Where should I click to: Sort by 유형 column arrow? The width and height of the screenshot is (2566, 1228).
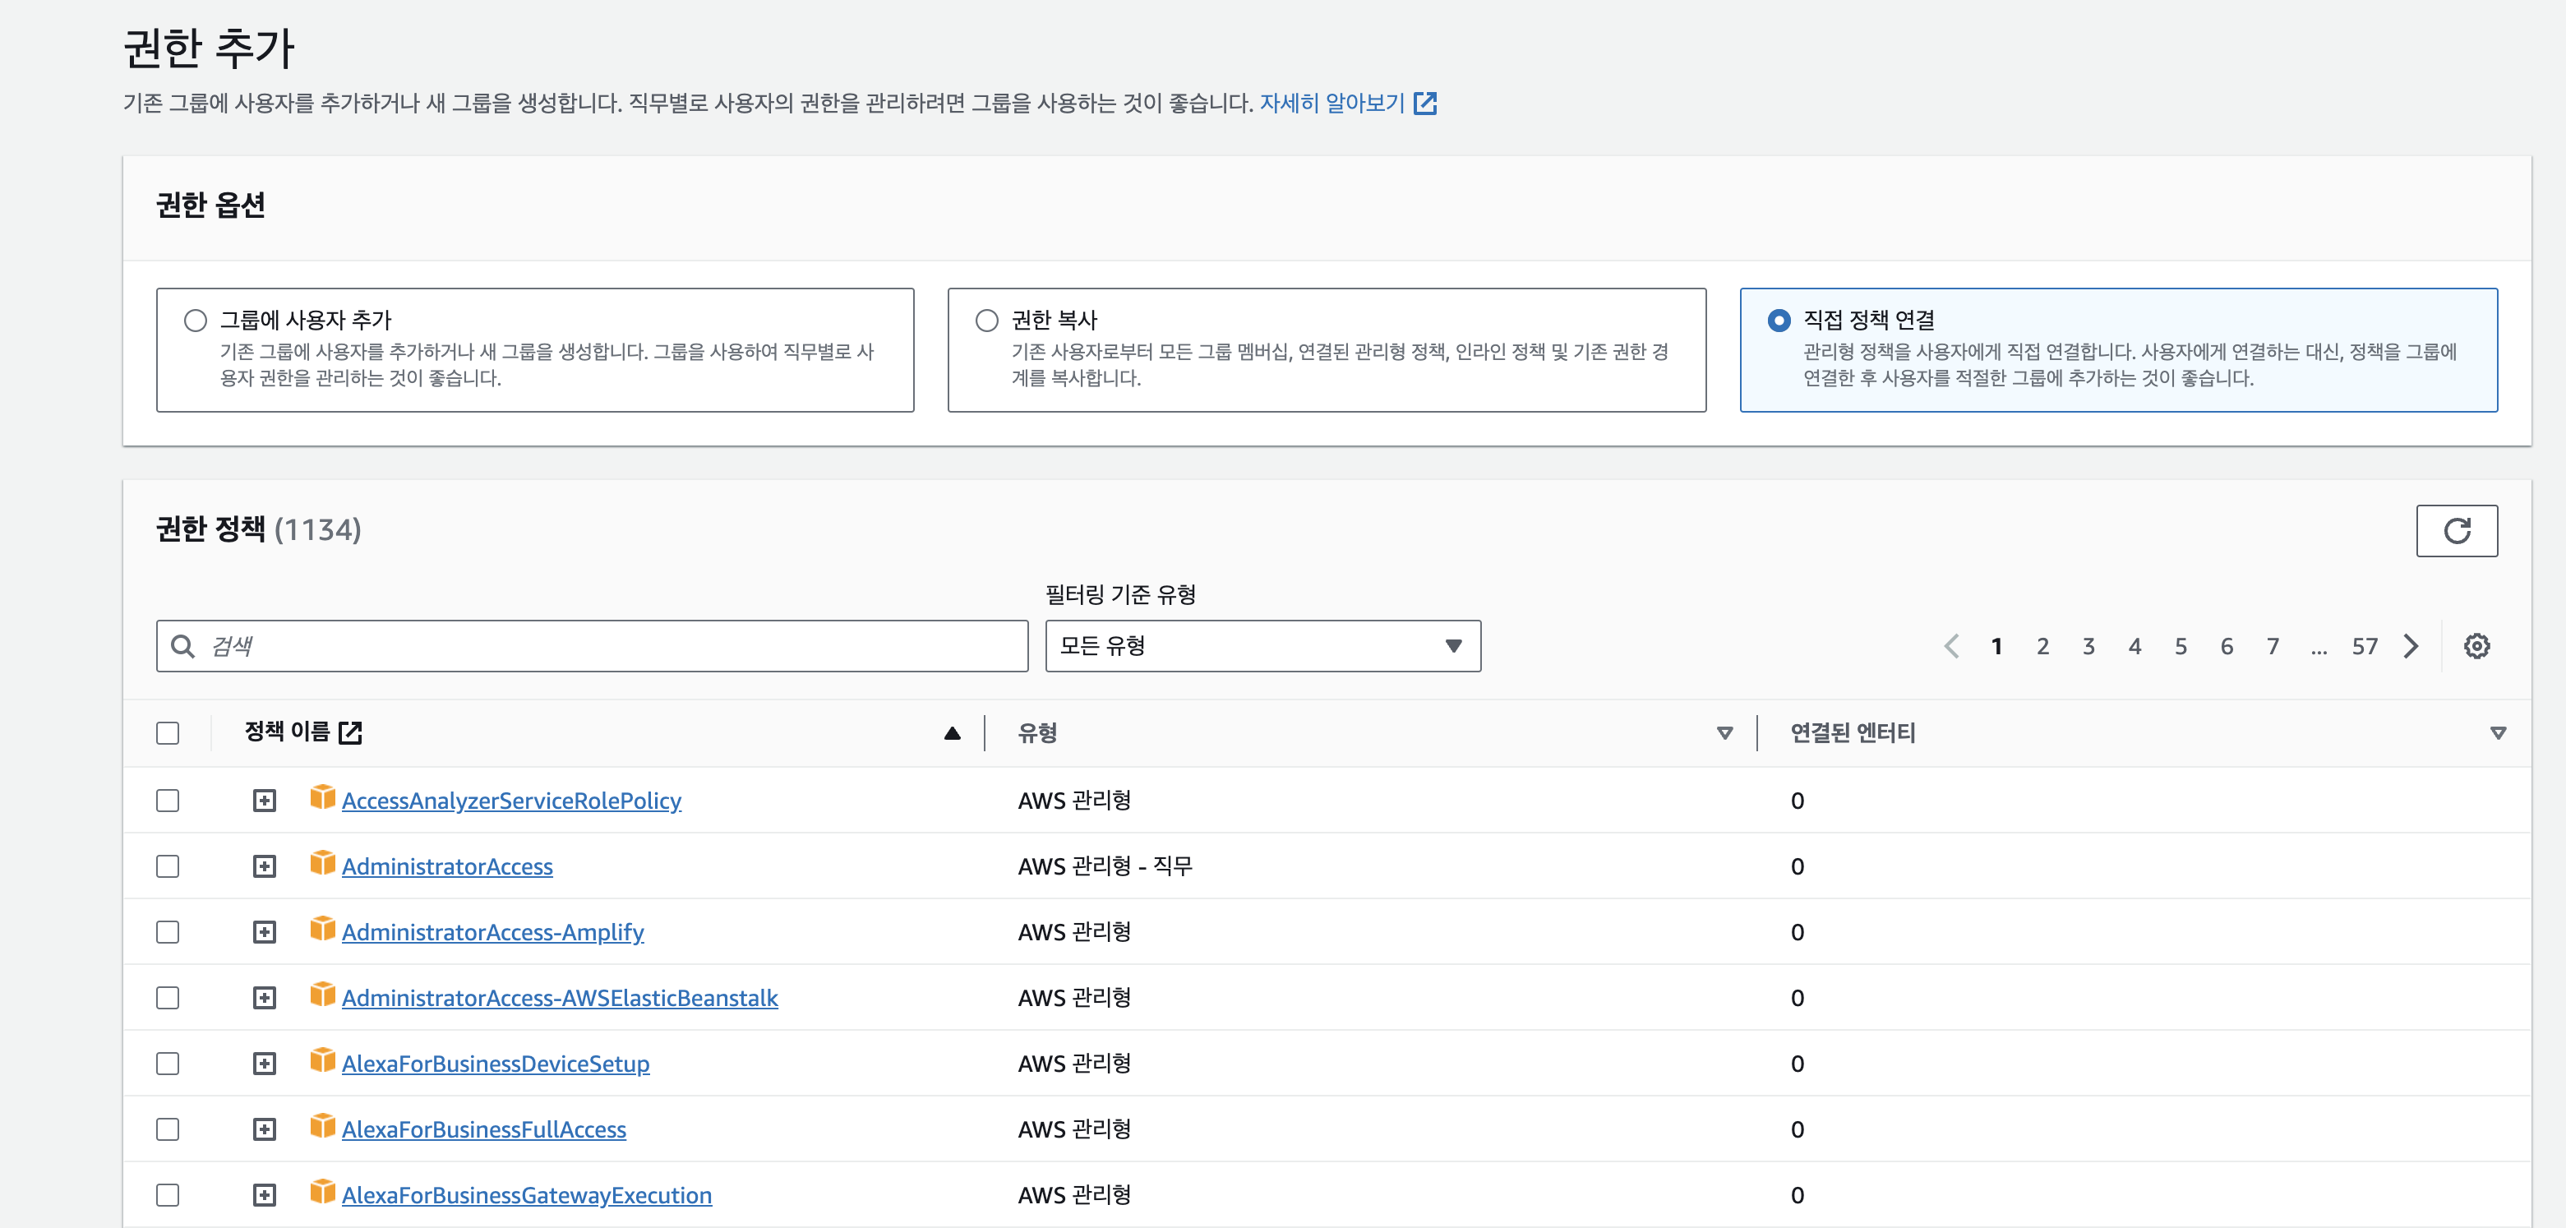point(1724,733)
